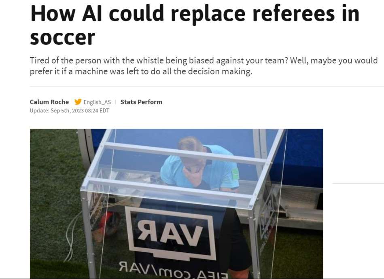Click the word soccer in the headline
Image resolution: width=384 pixels, height=279 pixels.
pos(62,37)
